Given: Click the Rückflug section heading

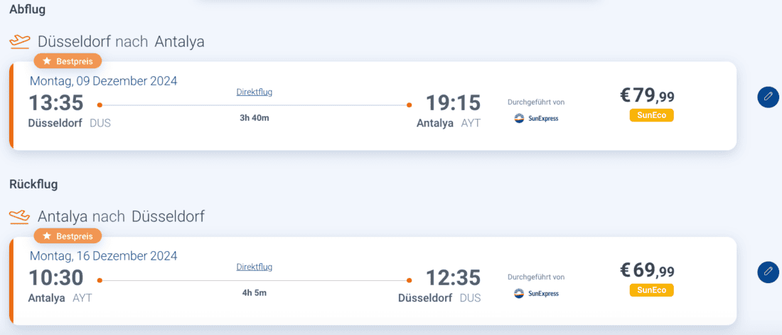Looking at the screenshot, I should pos(33,184).
